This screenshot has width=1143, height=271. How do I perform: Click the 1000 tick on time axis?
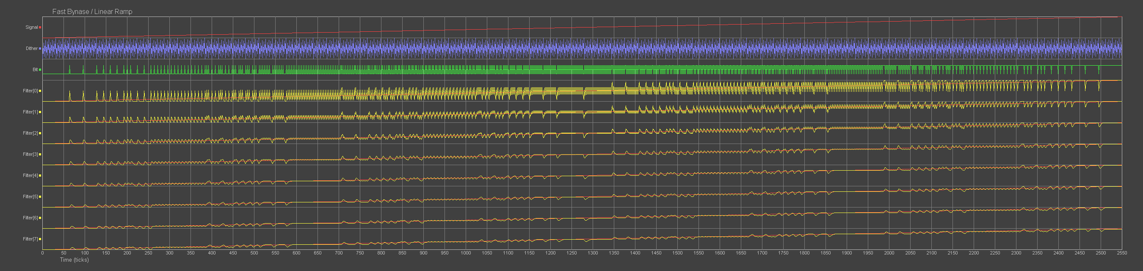click(465, 253)
